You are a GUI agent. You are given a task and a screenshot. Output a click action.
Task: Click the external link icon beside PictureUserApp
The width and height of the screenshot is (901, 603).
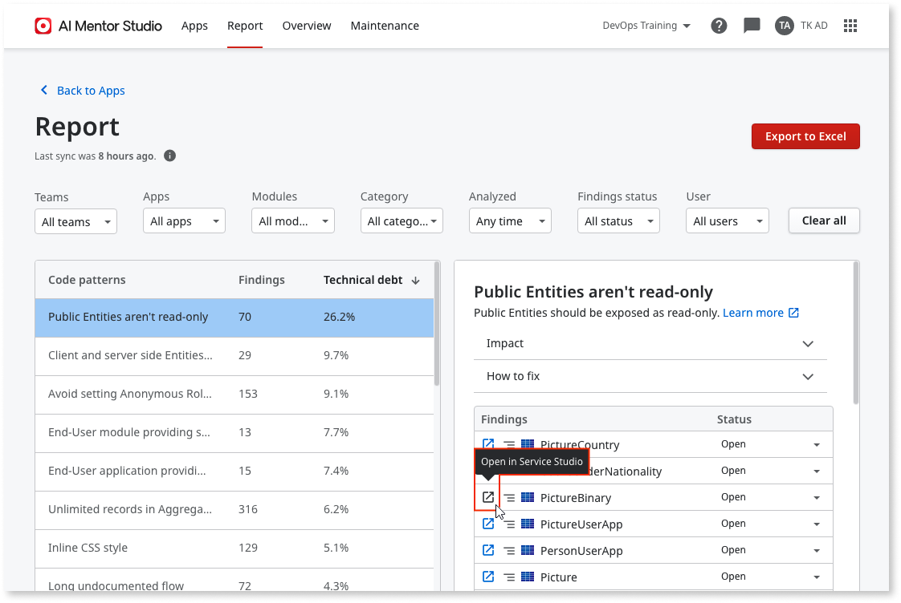coord(488,524)
